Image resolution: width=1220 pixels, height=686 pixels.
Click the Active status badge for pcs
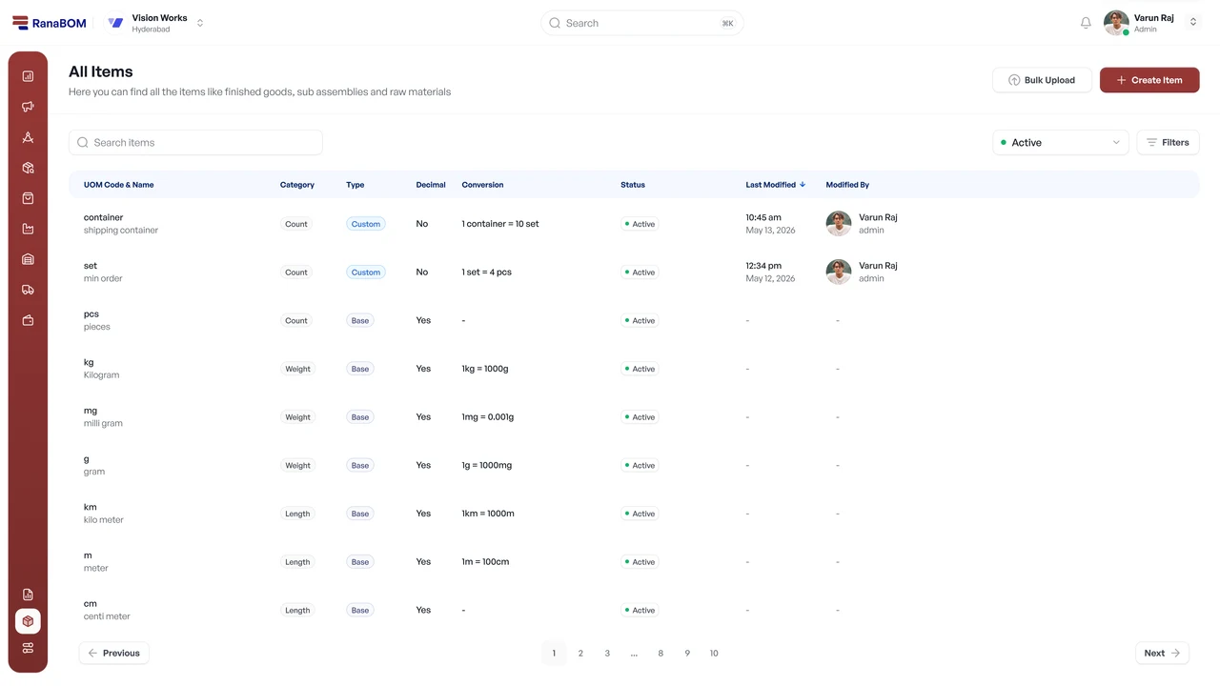[x=640, y=321]
